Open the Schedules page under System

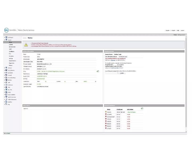11,56
